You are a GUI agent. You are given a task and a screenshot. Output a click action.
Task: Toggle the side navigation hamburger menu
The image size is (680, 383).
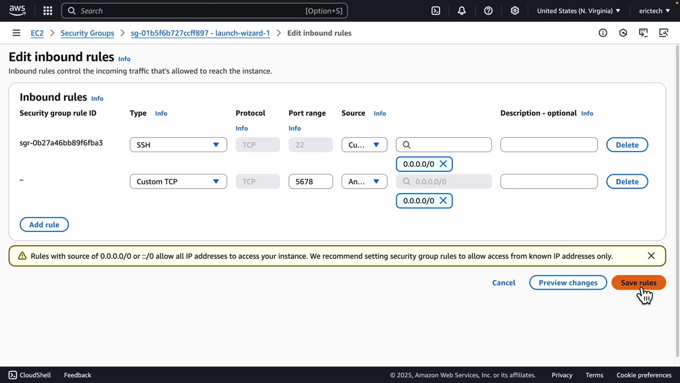[16, 33]
